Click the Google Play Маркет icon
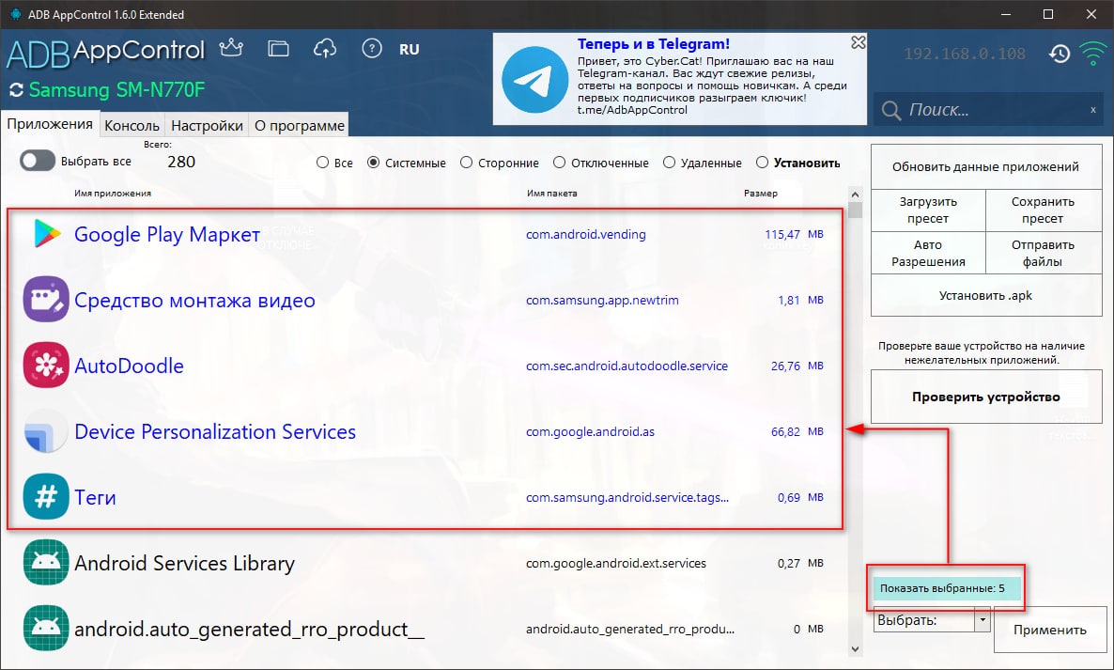The width and height of the screenshot is (1114, 670). point(46,234)
